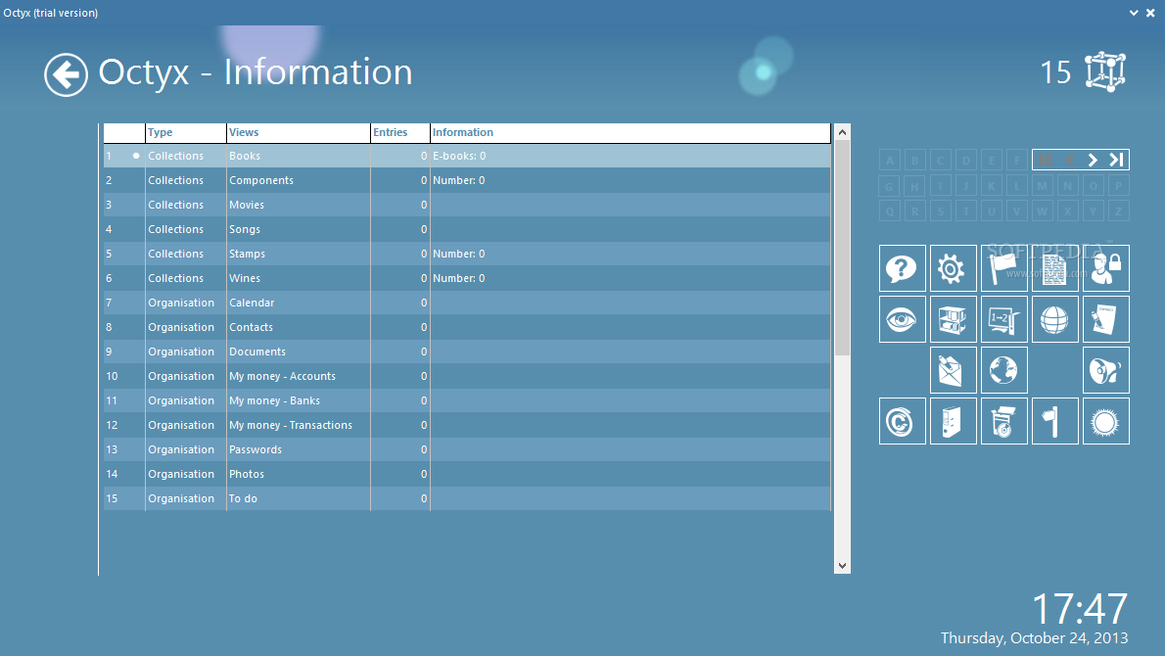Click the 'E-books: 0' information cell
The width and height of the screenshot is (1165, 656).
point(630,156)
